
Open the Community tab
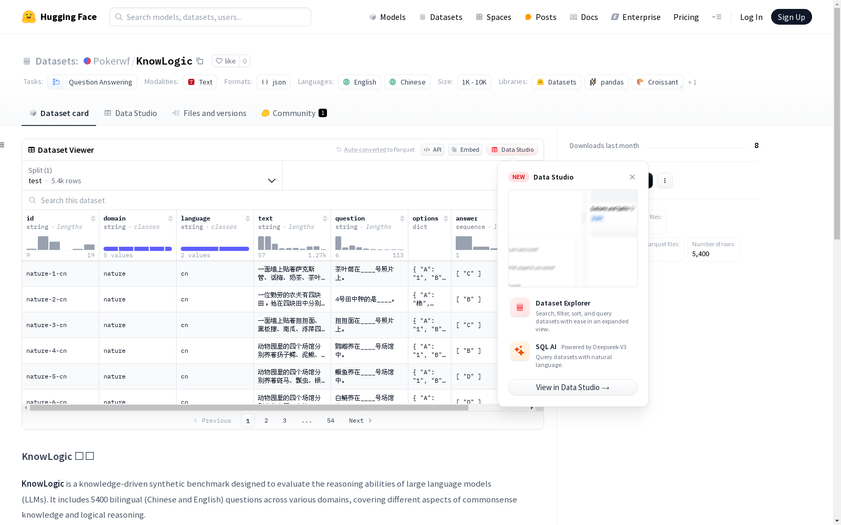tap(293, 113)
